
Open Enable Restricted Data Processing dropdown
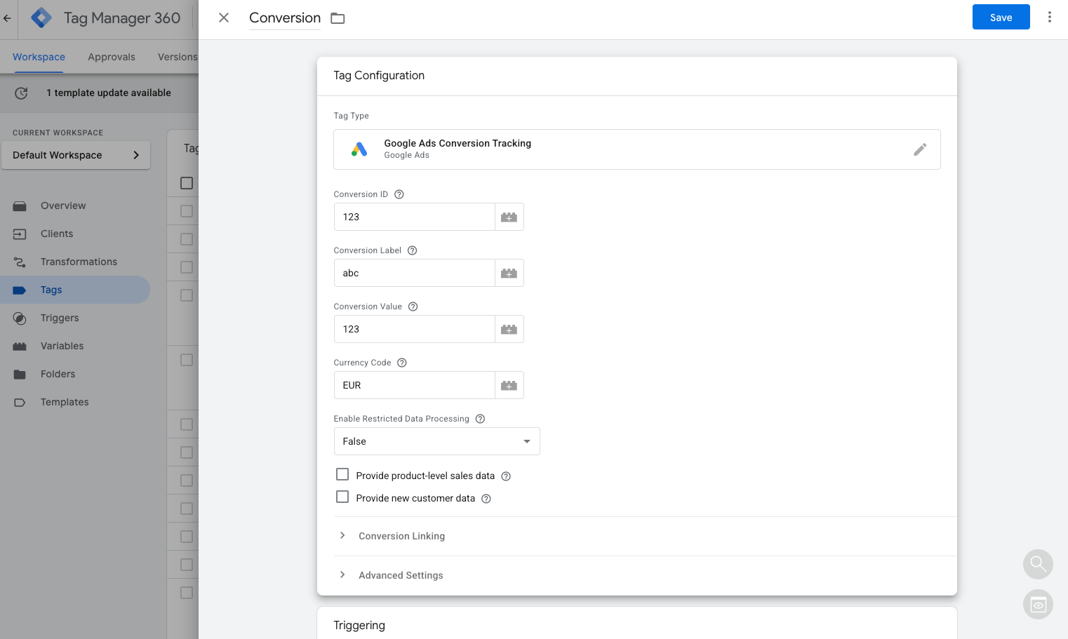tap(436, 441)
